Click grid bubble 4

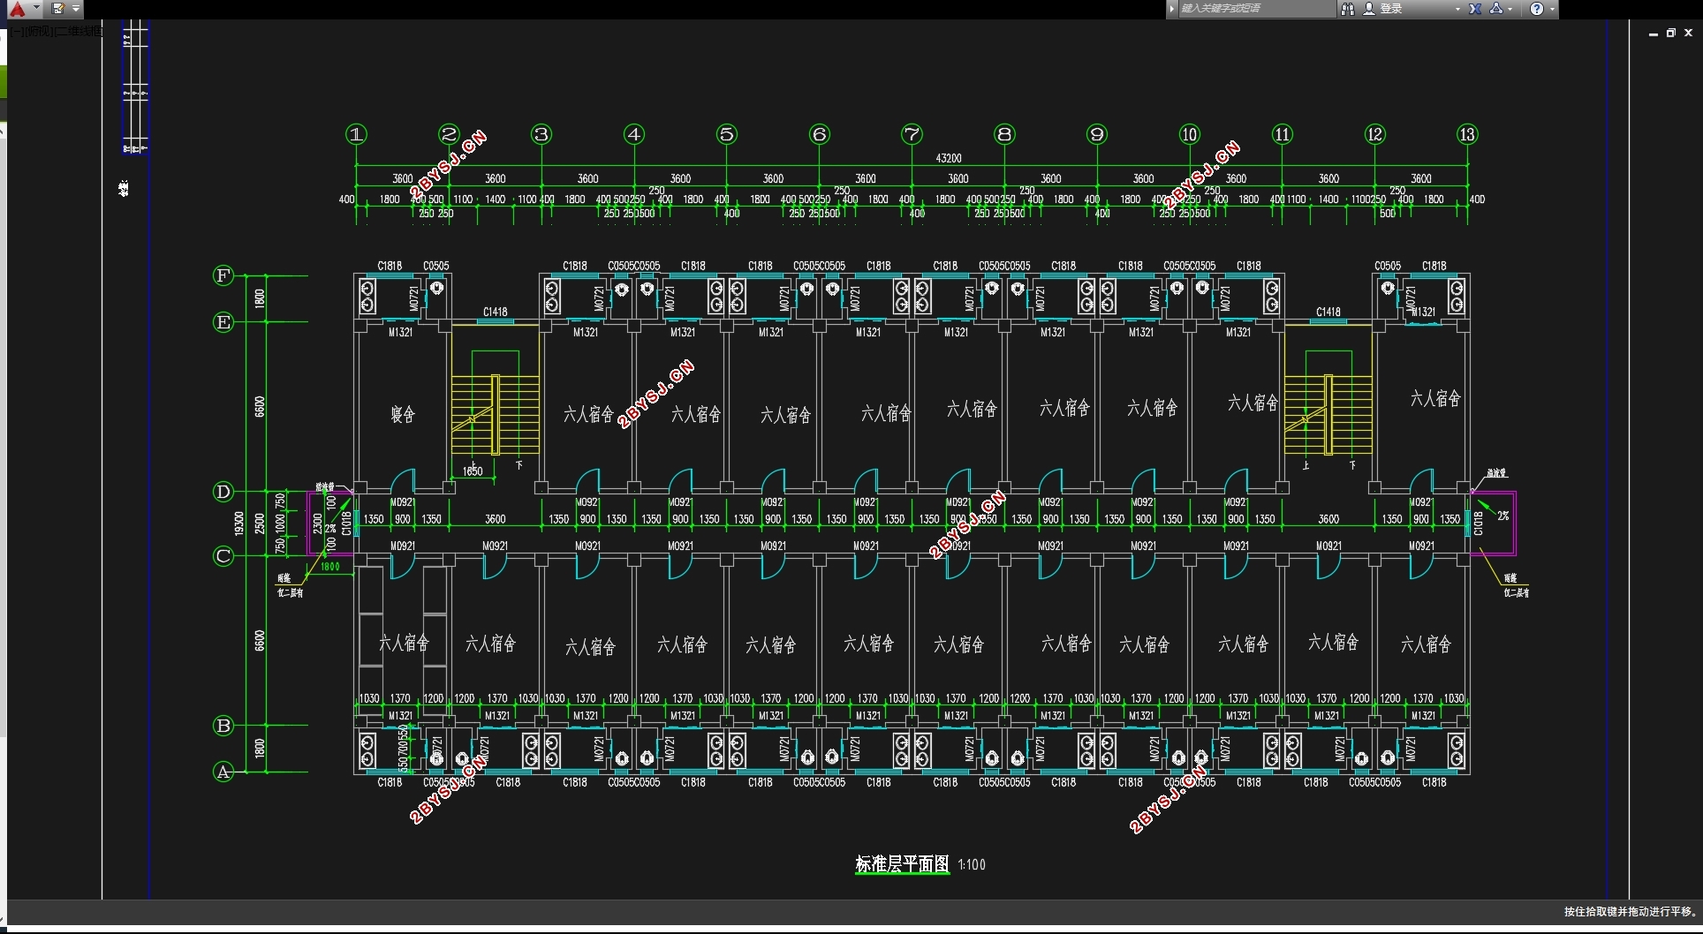pyautogui.click(x=634, y=134)
